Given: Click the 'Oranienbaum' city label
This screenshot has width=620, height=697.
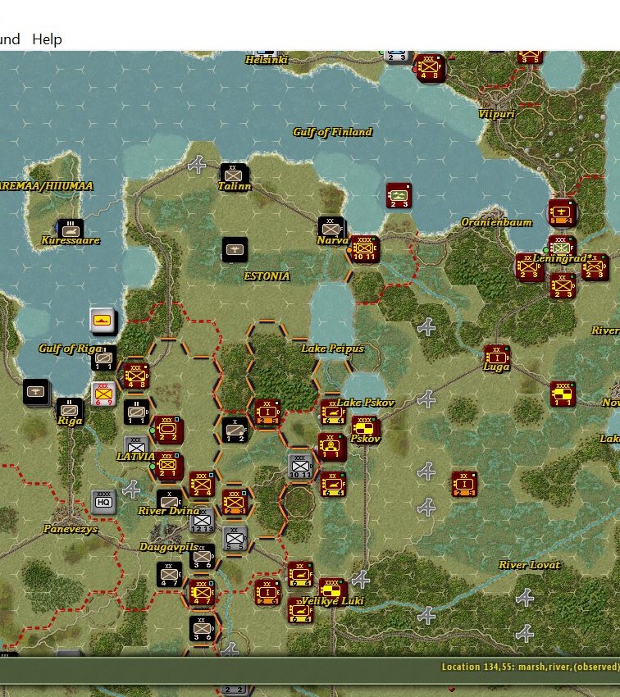Looking at the screenshot, I should 496,222.
